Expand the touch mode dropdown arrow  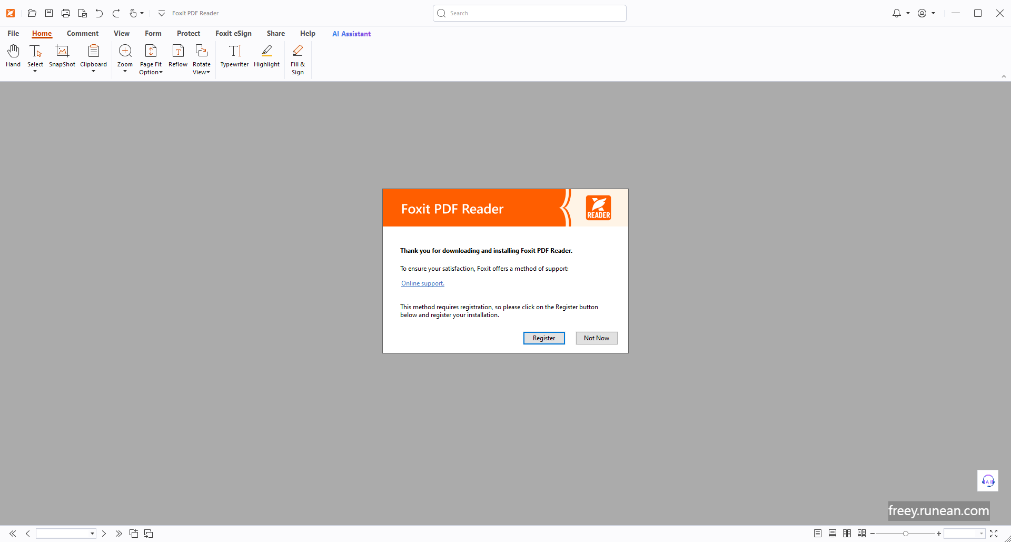142,13
